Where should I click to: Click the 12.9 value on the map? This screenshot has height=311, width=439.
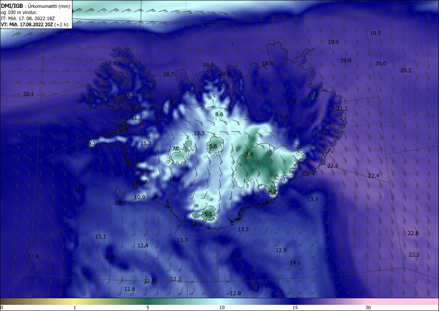coord(281,250)
